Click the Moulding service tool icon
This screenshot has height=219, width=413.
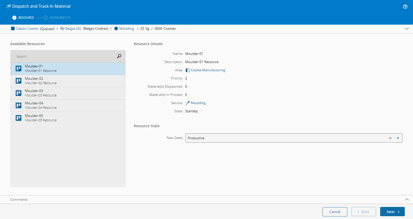click(188, 103)
